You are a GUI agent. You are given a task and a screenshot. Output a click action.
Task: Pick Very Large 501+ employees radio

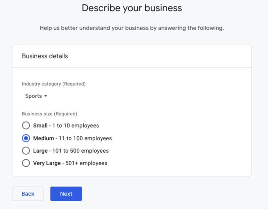pyautogui.click(x=26, y=163)
